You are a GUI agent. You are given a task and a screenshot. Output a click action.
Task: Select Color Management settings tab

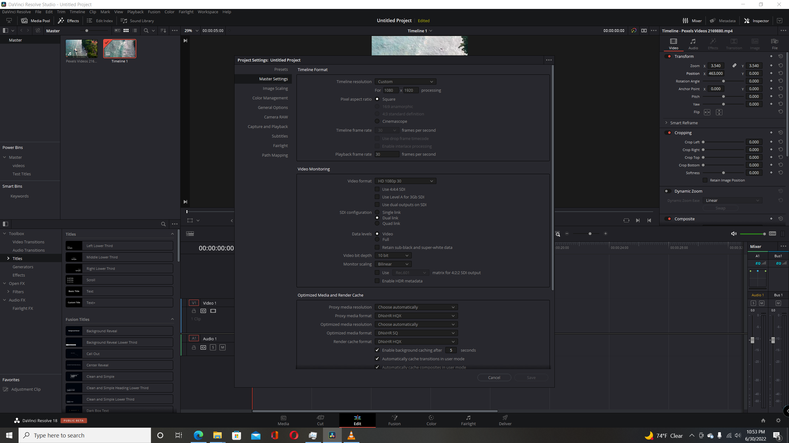click(x=270, y=98)
